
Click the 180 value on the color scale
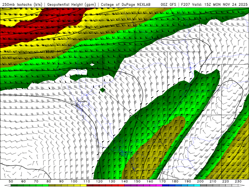pos(175,181)
